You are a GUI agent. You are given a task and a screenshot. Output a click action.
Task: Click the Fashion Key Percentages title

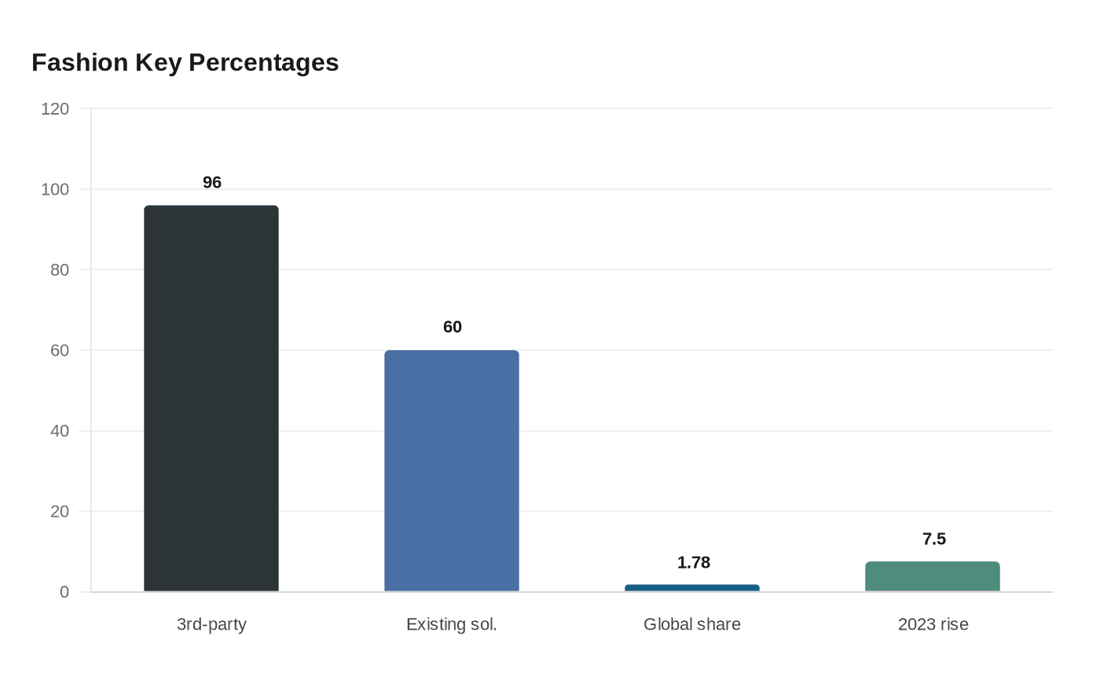coord(185,62)
